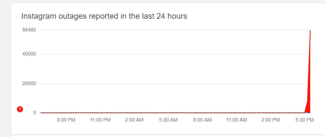The width and height of the screenshot is (325, 137).
Task: Click the top gridline at 56485
Action: pos(165,30)
